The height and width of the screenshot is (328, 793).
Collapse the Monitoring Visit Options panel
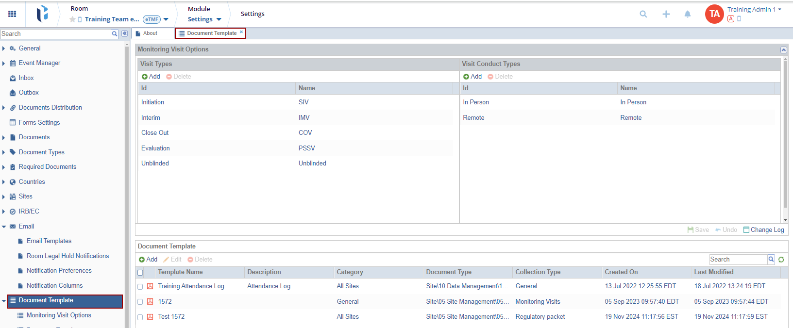[783, 50]
